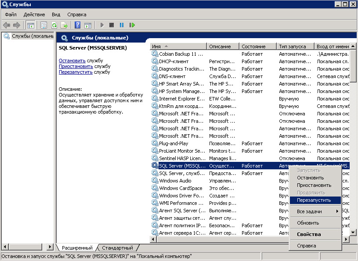The width and height of the screenshot is (358, 261).
Task: Click the gear icon in Службы (локальные) header
Action: pos(65,38)
